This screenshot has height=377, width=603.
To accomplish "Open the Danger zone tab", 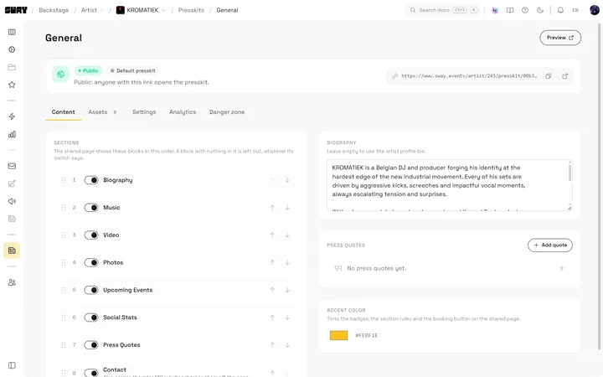I will pyautogui.click(x=227, y=112).
